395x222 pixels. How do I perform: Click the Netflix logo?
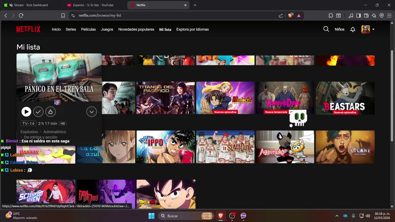coord(28,29)
